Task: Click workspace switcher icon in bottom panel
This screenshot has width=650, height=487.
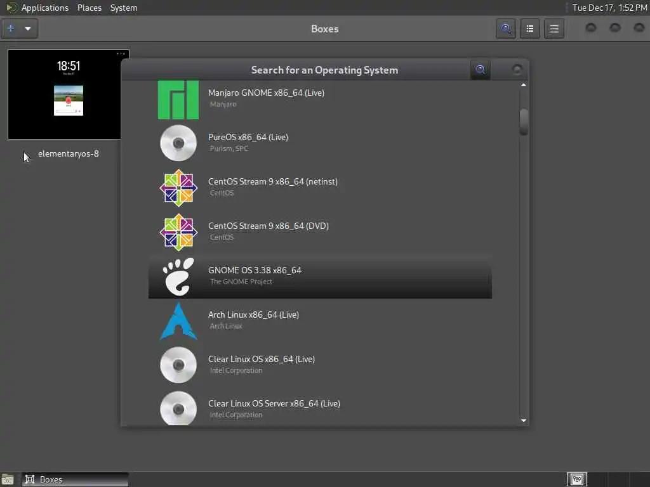Action: tap(576, 479)
